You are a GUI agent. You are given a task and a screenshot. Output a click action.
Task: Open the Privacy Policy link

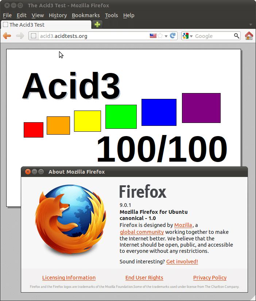(210, 278)
